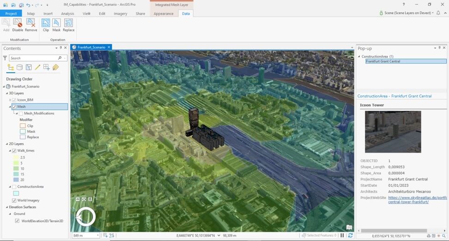Screen dimensions: 449x241
Task: Open the skylineatlas project website link
Action: [x=417, y=200]
